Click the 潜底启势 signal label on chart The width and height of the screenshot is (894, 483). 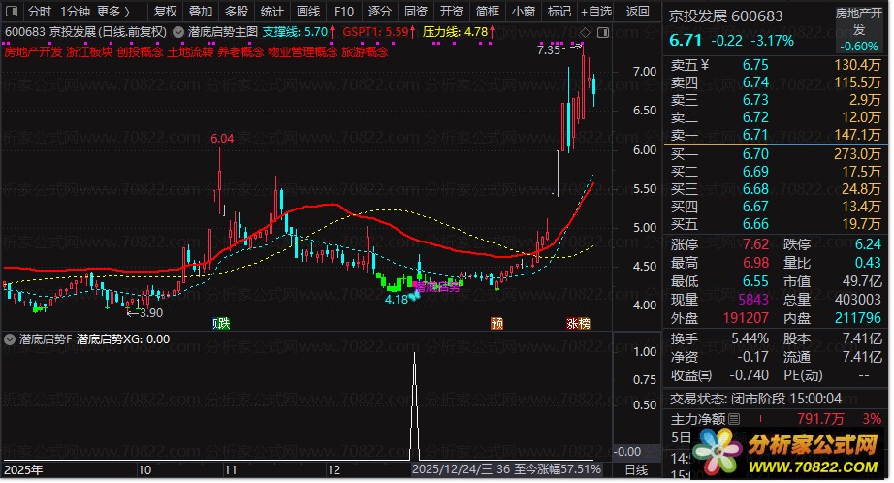click(x=436, y=286)
